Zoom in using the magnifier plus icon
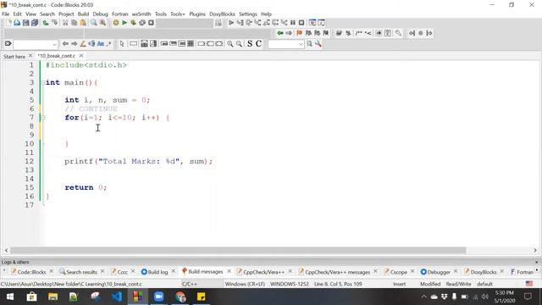542x305 pixels. [x=230, y=44]
